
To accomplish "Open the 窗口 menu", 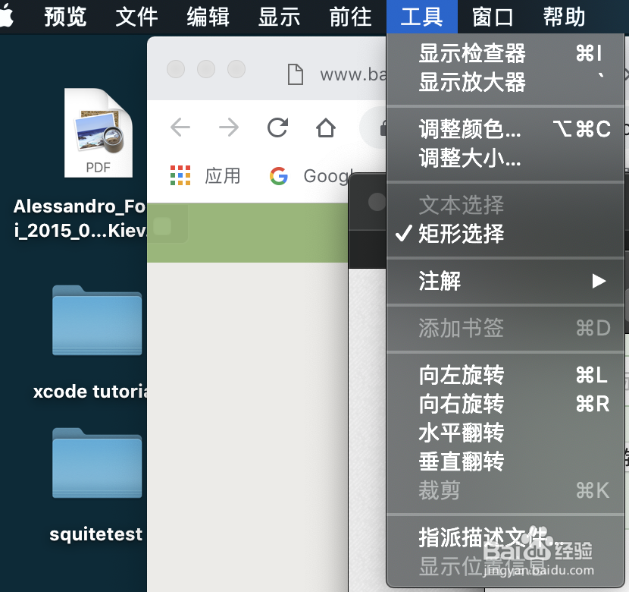I will pyautogui.click(x=493, y=17).
